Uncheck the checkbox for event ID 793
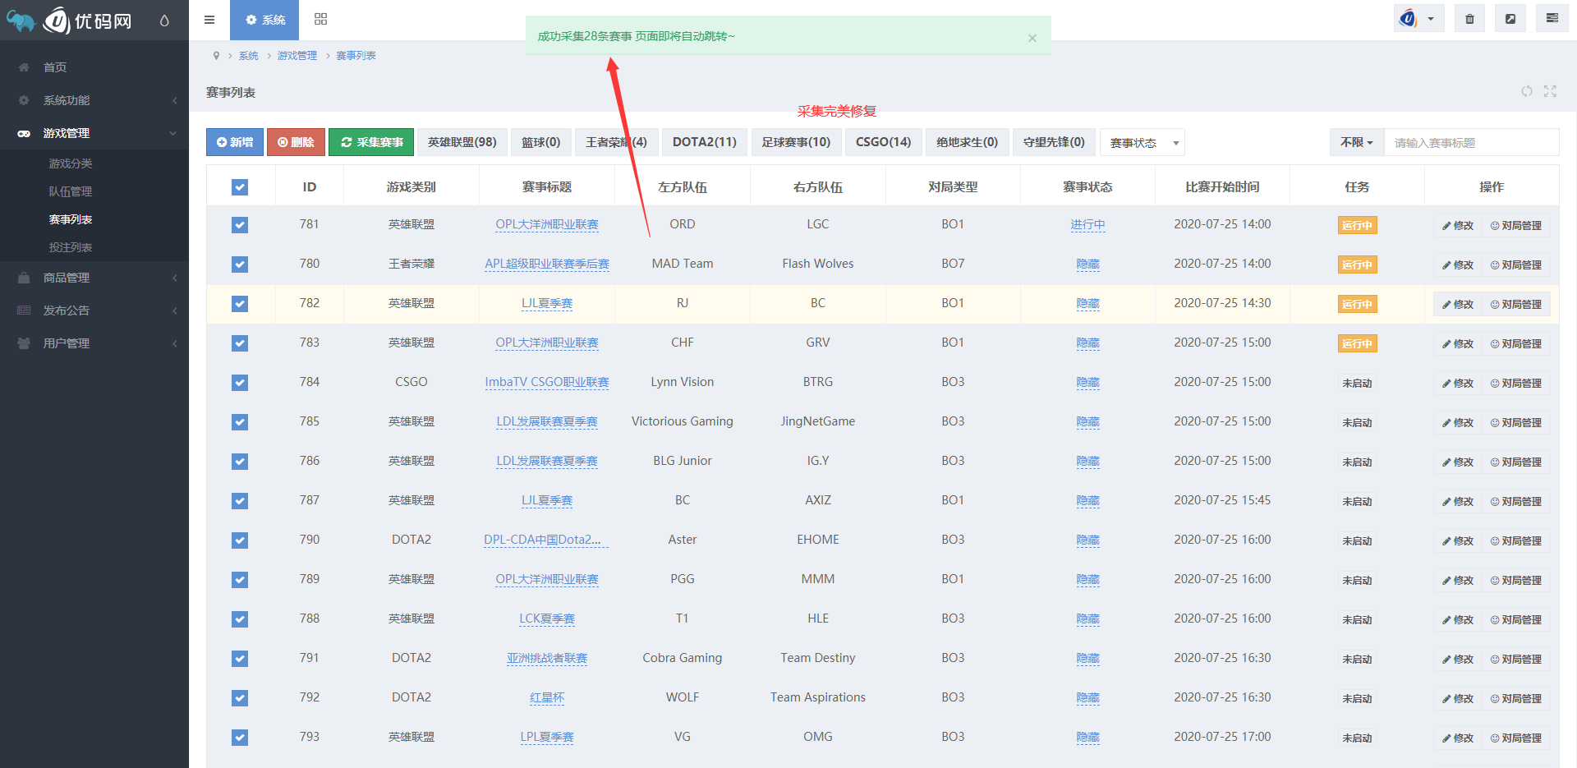 point(239,738)
